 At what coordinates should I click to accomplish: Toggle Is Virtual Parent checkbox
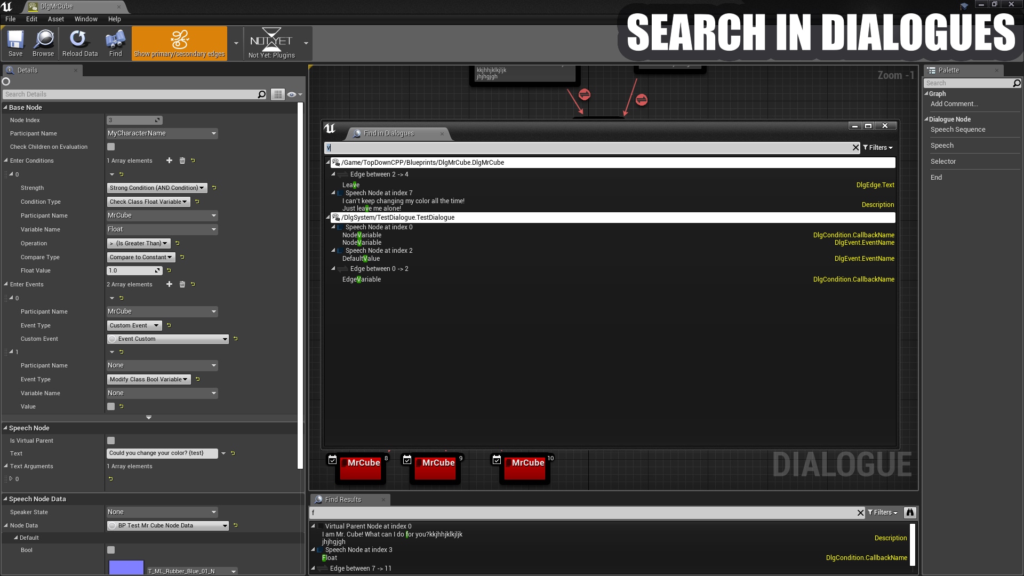111,440
